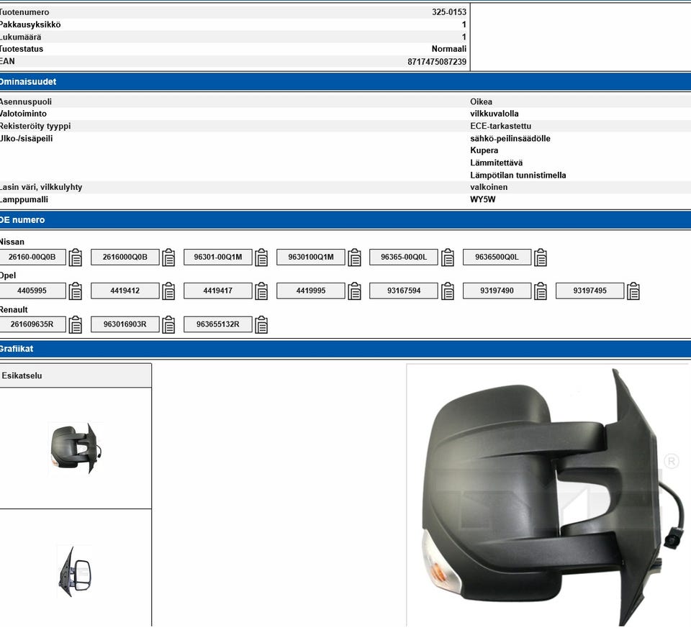Click the Opel manufacturer label

[7, 275]
